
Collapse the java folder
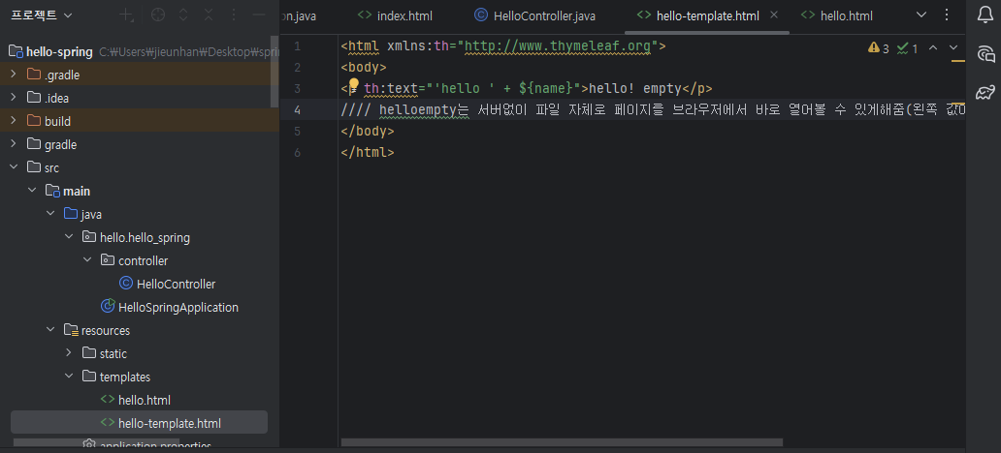(x=50, y=214)
